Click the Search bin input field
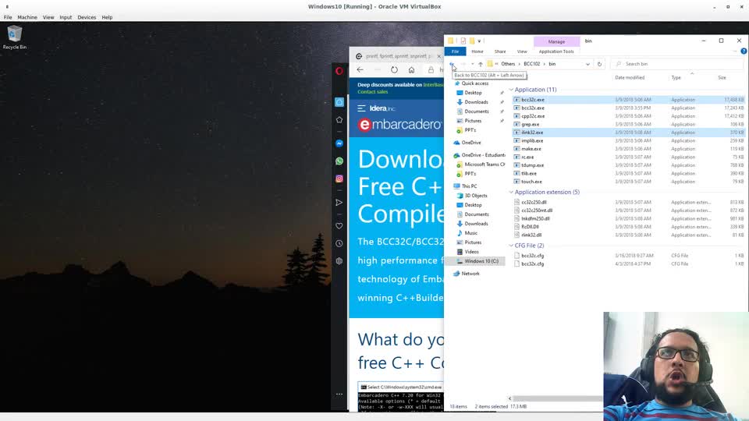The image size is (749, 421). click(x=678, y=64)
